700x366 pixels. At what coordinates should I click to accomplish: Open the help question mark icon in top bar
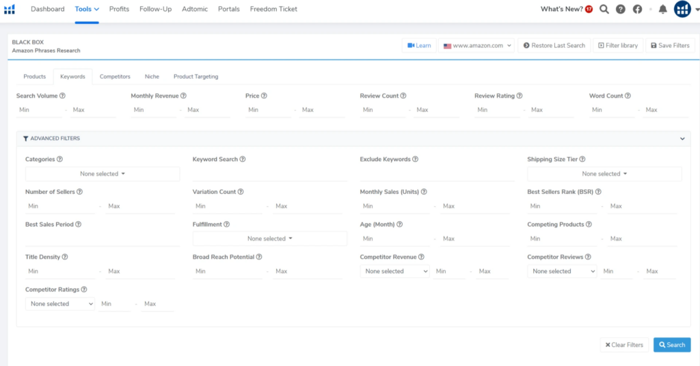coord(621,9)
